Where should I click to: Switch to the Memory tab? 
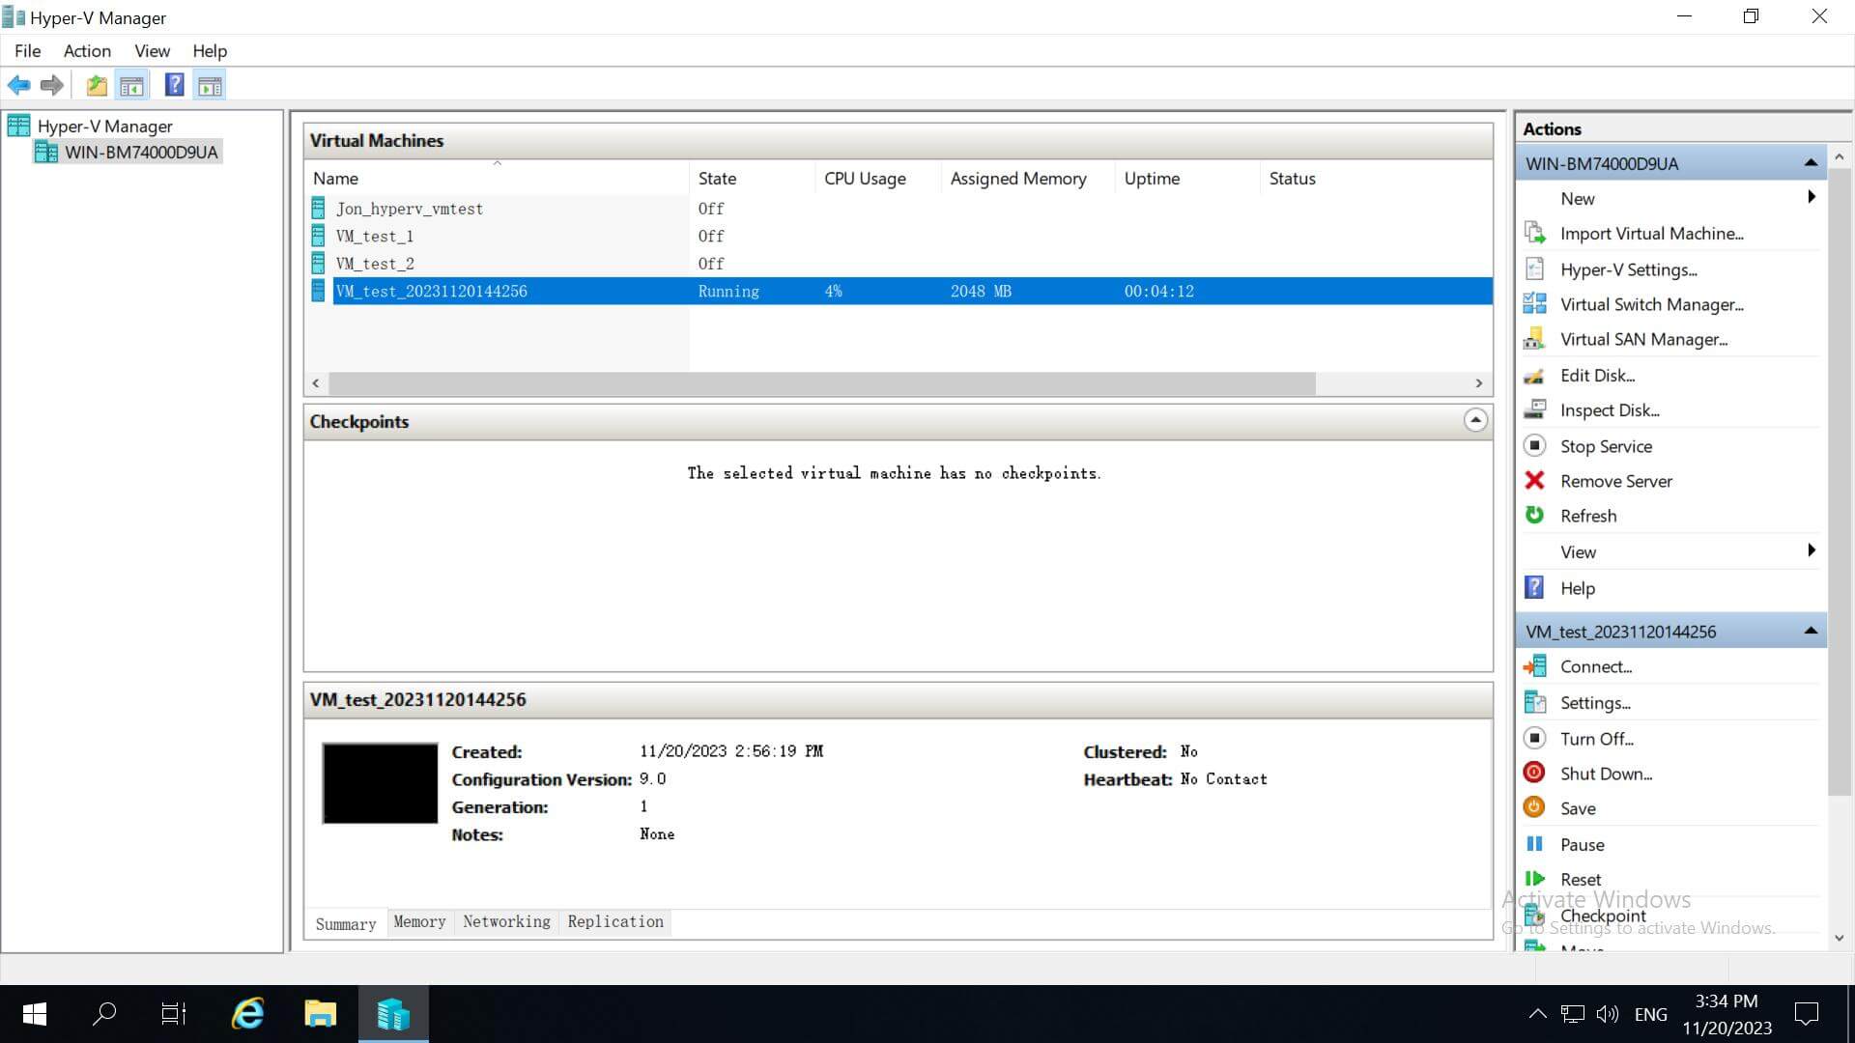[418, 920]
